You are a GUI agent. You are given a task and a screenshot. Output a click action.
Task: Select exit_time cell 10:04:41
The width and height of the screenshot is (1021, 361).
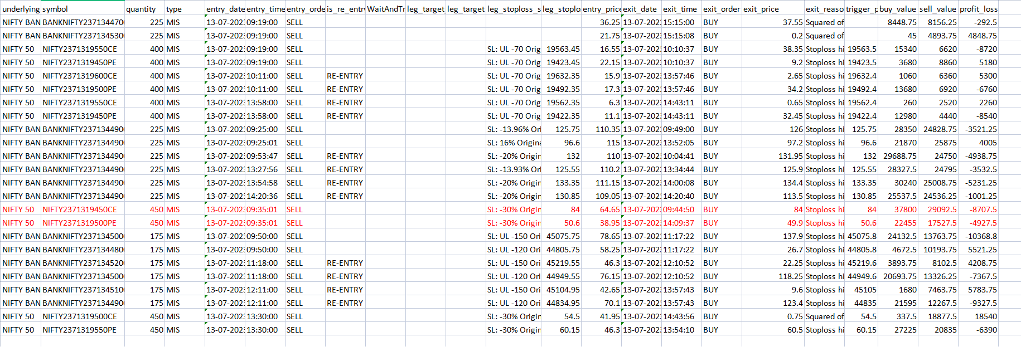(681, 156)
